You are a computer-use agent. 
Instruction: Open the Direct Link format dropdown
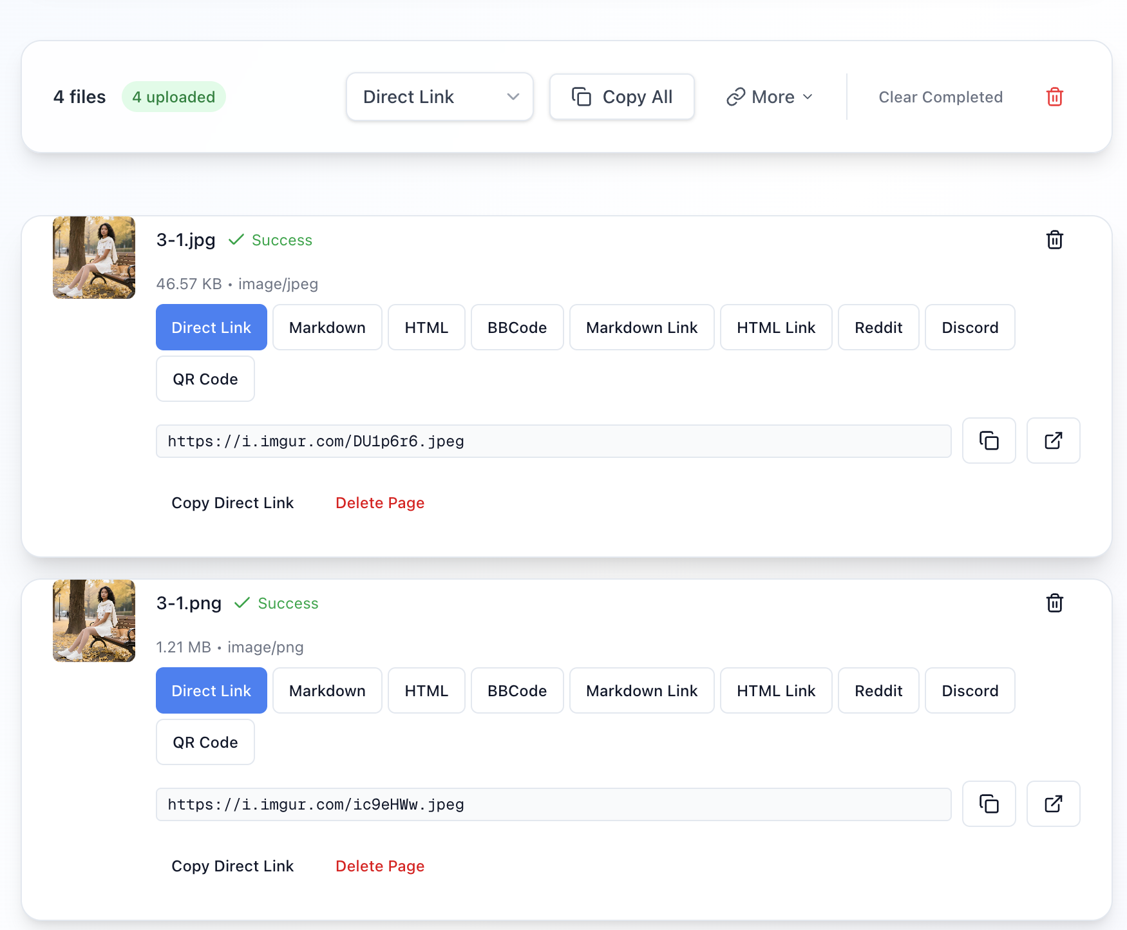tap(440, 97)
